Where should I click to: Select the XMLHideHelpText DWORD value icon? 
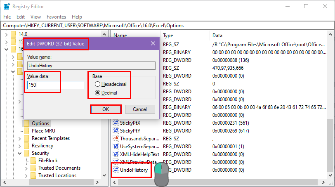[116, 154]
